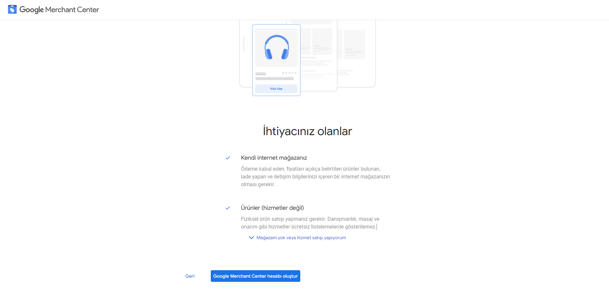
Task: Click Google Merchant Center hesabı oluştur button
Action: tap(255, 276)
